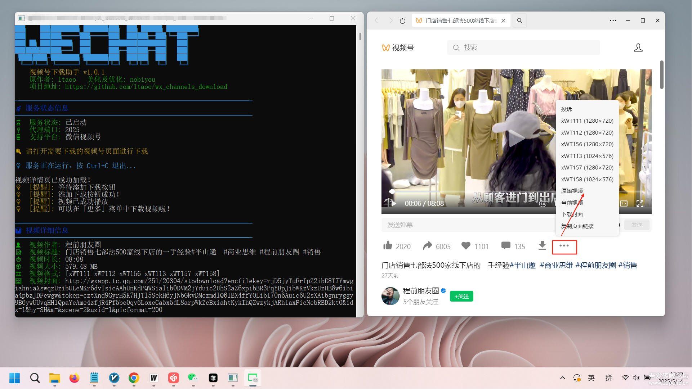The width and height of the screenshot is (692, 389).
Task: Click the share arrow icon
Action: coord(427,246)
